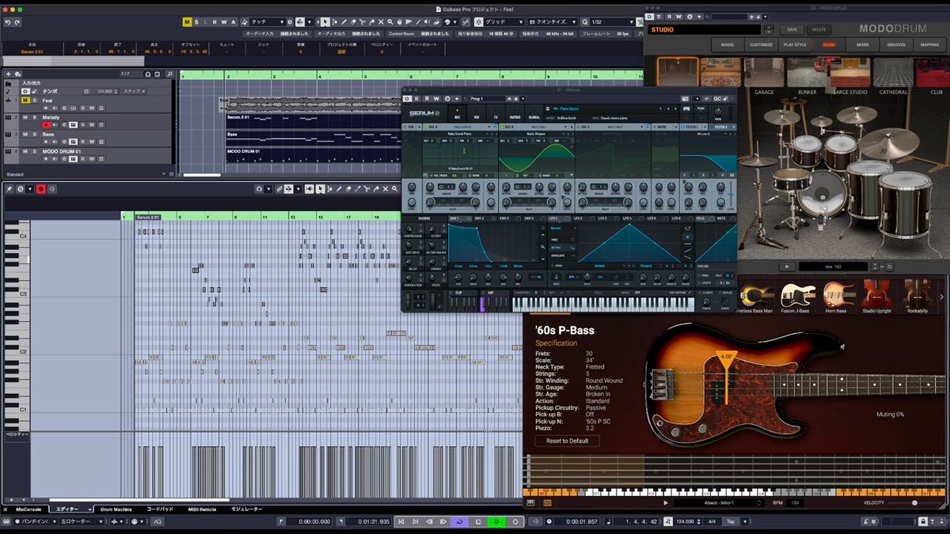Click the Serum 2 logo
950x534 pixels.
(x=424, y=115)
